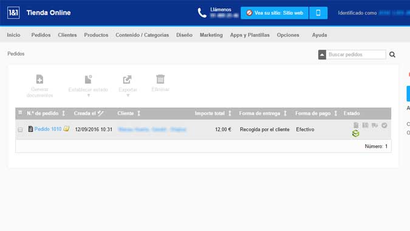Click the phone call icon
The height and width of the screenshot is (231, 410).
tap(202, 13)
